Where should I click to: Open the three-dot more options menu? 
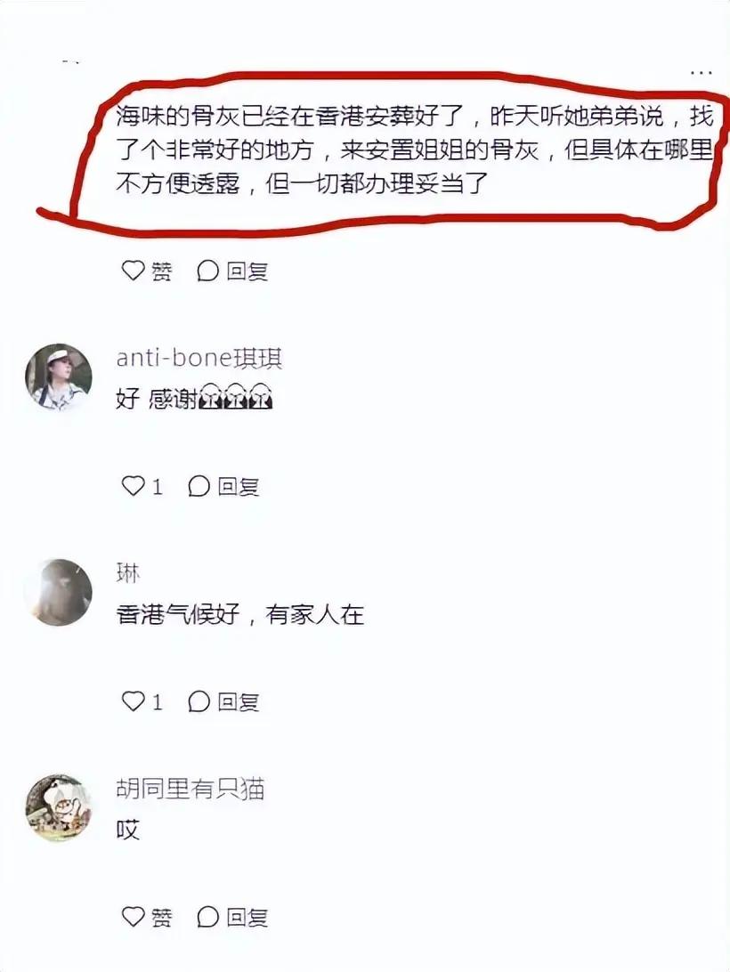pyautogui.click(x=701, y=72)
